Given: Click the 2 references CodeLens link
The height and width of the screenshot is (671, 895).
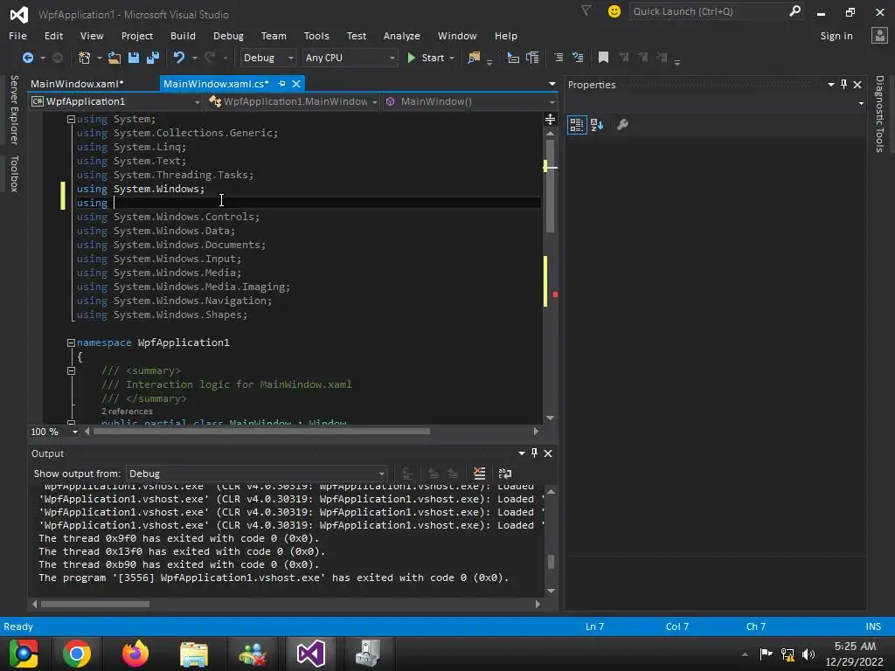Looking at the screenshot, I should 127,412.
